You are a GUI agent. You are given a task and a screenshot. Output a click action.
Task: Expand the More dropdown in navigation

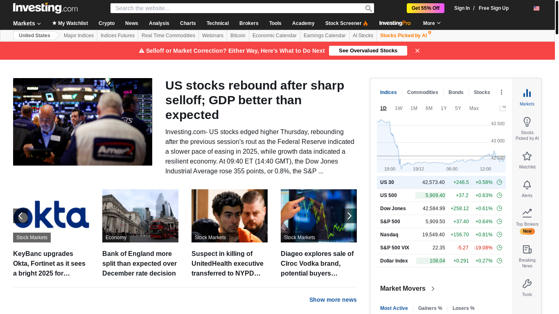[432, 23]
